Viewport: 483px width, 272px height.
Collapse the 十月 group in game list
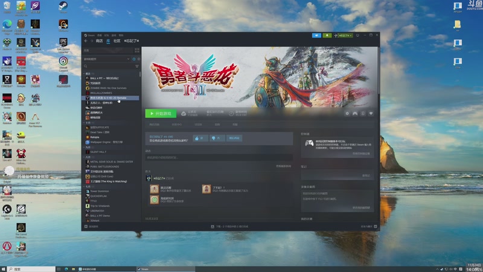[x=84, y=123]
